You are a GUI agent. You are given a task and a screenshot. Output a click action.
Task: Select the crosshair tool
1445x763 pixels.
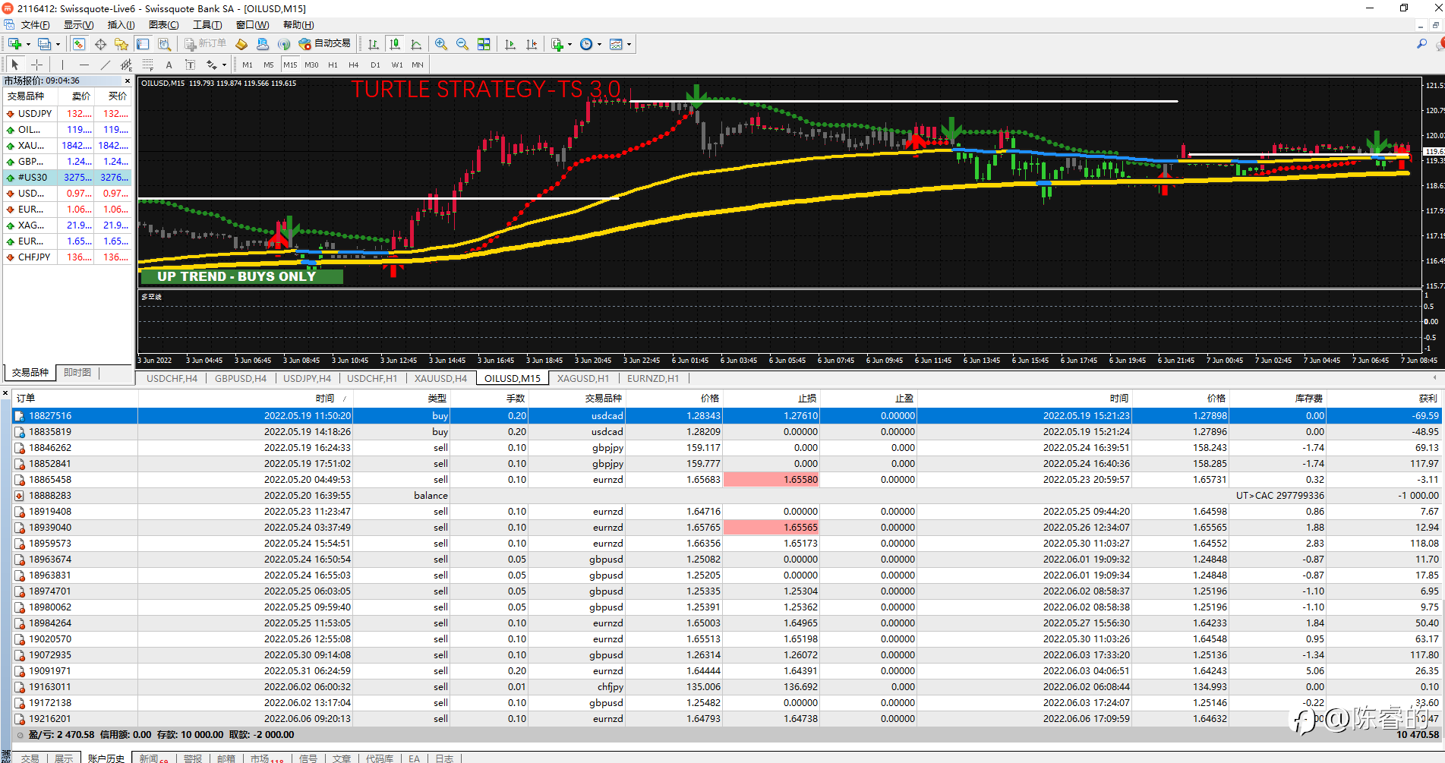click(x=36, y=65)
